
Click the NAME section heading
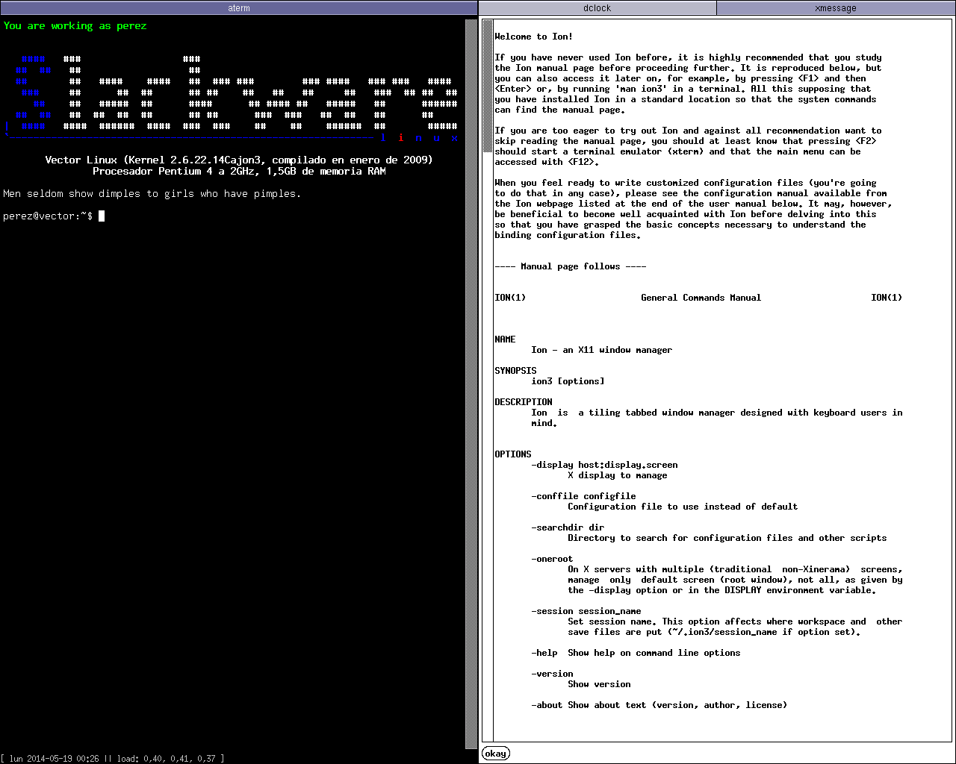tap(505, 339)
